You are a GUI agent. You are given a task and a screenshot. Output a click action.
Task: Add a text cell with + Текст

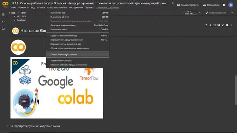(22, 13)
